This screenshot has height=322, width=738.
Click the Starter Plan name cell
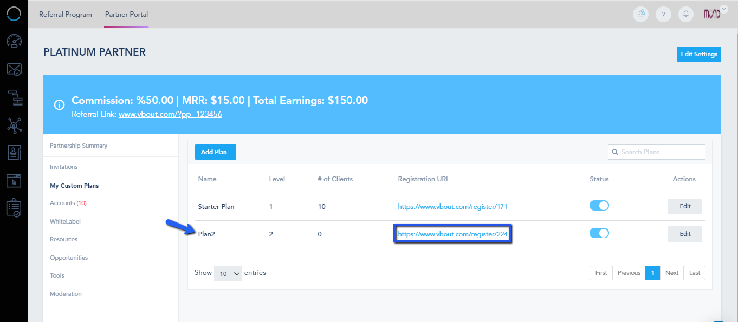[216, 206]
